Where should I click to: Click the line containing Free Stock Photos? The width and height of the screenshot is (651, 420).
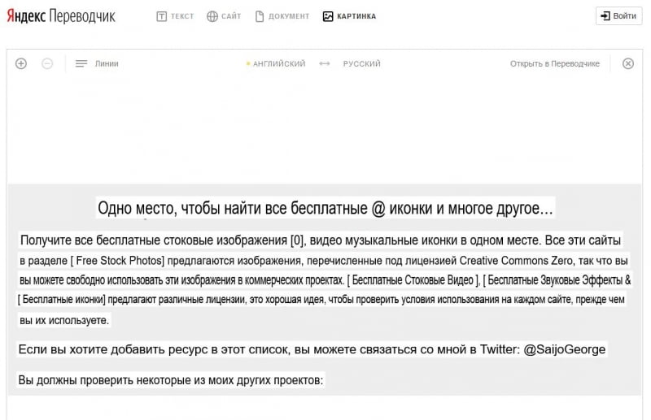click(323, 261)
